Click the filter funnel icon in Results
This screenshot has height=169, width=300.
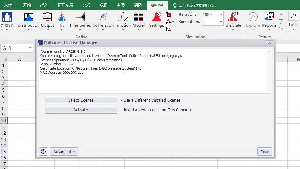point(281,29)
